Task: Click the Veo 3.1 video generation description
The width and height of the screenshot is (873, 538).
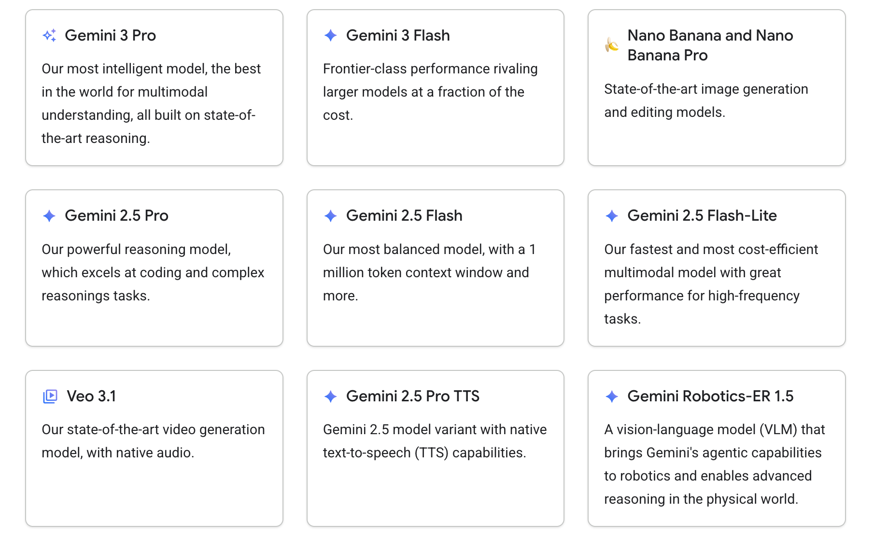Action: pyautogui.click(x=153, y=441)
